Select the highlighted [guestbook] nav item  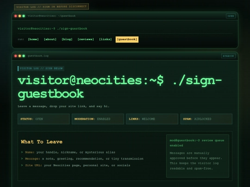[127, 39]
